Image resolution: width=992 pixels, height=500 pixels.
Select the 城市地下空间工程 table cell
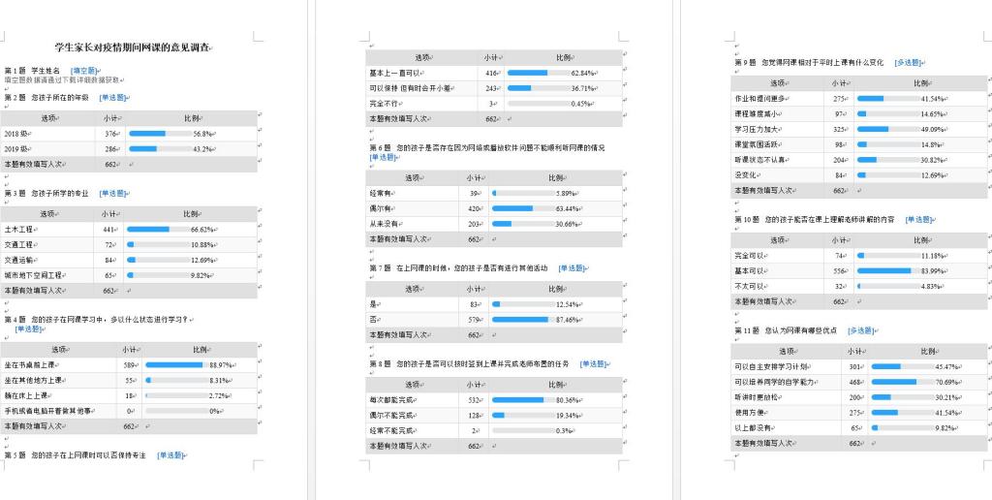34,275
